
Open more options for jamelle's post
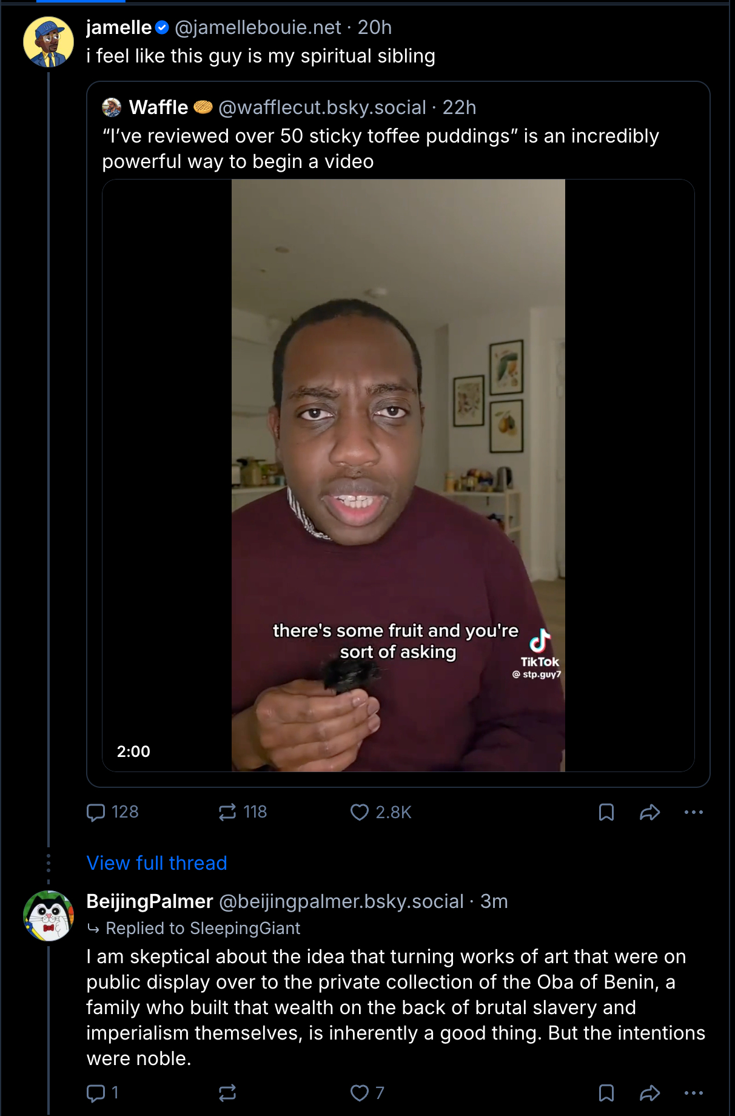693,812
